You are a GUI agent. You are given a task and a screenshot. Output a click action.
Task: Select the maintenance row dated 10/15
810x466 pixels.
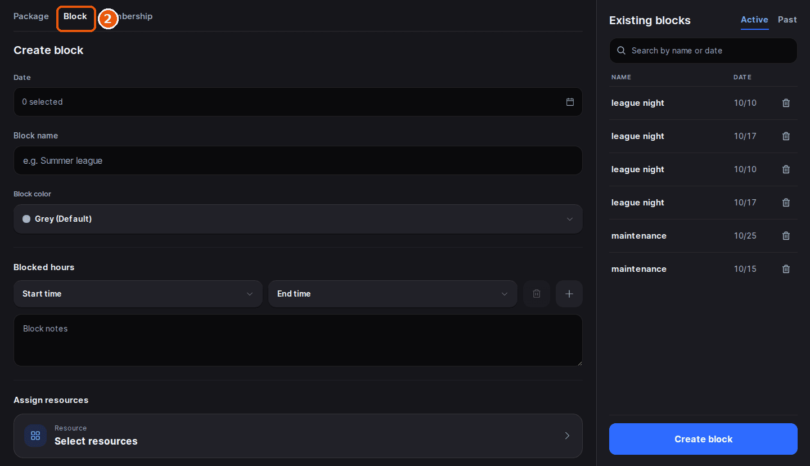point(703,269)
